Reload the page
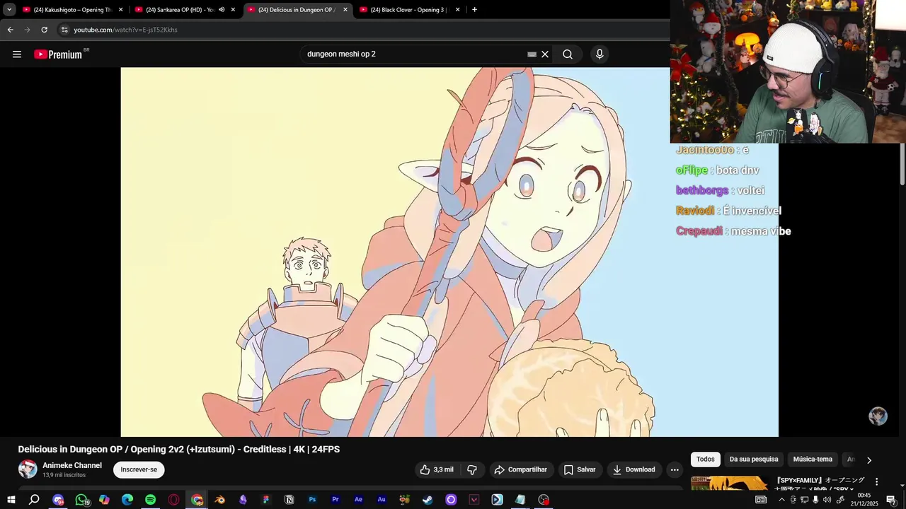The width and height of the screenshot is (906, 509). click(44, 30)
